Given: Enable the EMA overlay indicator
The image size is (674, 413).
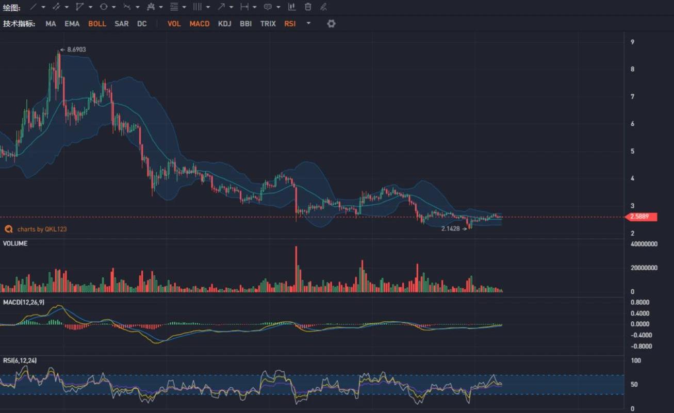Looking at the screenshot, I should 72,24.
